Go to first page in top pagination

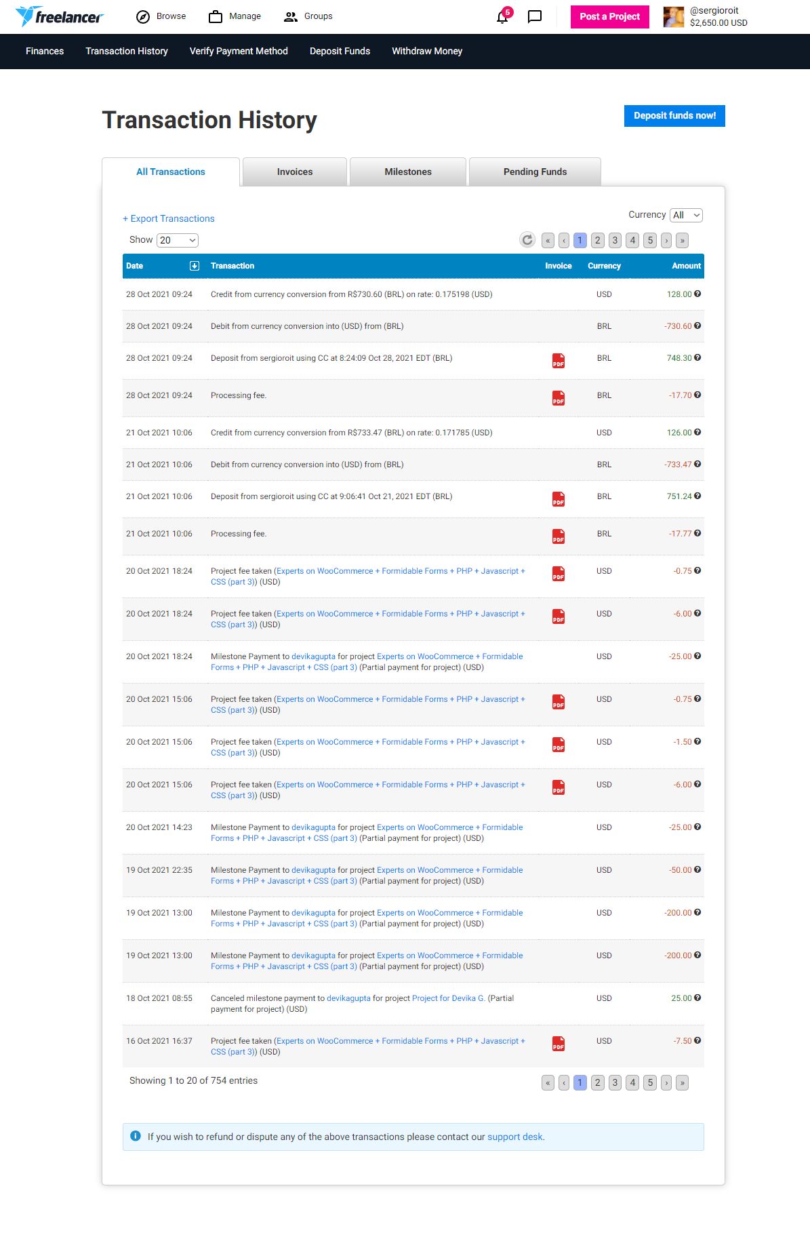pos(548,240)
